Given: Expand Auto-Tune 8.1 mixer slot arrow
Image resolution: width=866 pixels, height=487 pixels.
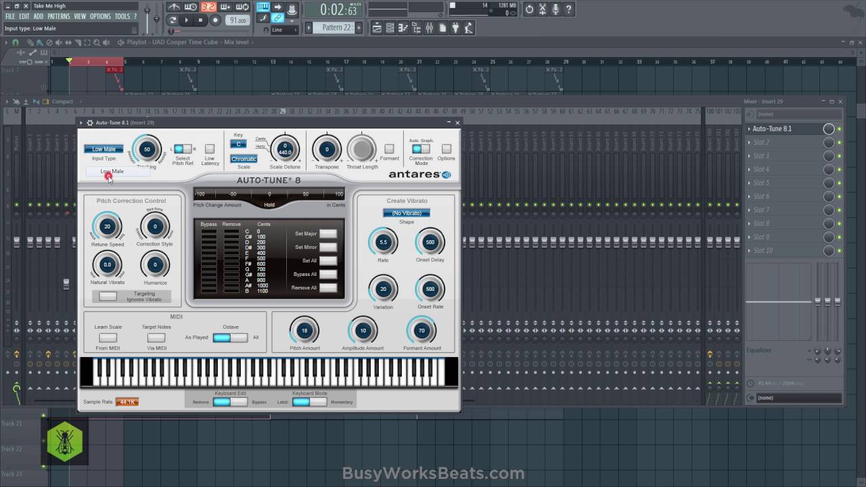Looking at the screenshot, I should (749, 129).
